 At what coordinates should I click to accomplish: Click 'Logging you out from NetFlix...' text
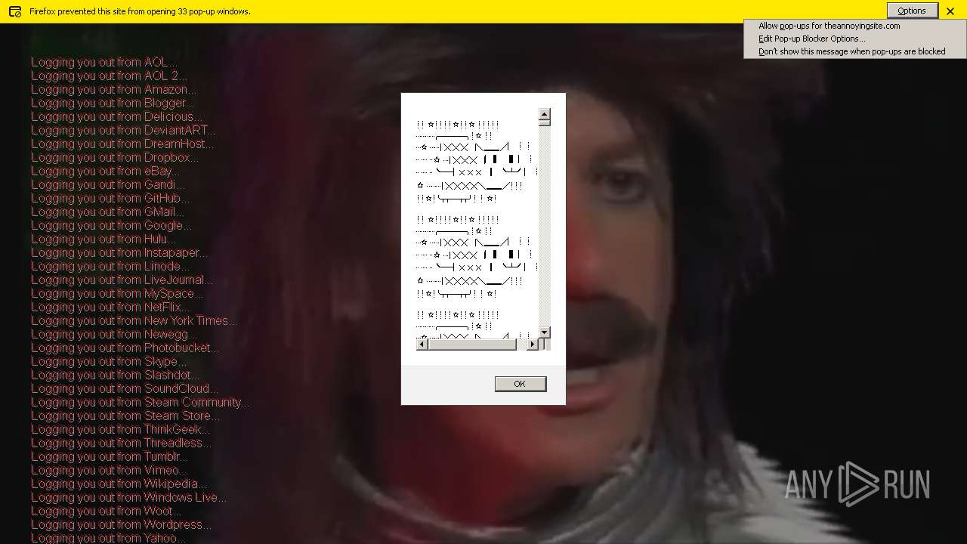110,307
